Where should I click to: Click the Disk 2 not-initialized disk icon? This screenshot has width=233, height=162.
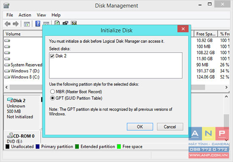10,100
